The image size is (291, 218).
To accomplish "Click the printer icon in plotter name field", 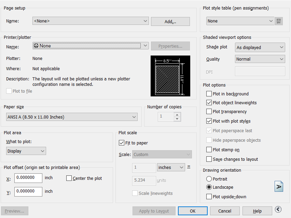I will 36,46.
